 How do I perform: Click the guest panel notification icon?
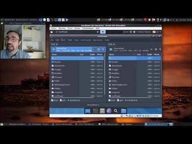point(131,32)
